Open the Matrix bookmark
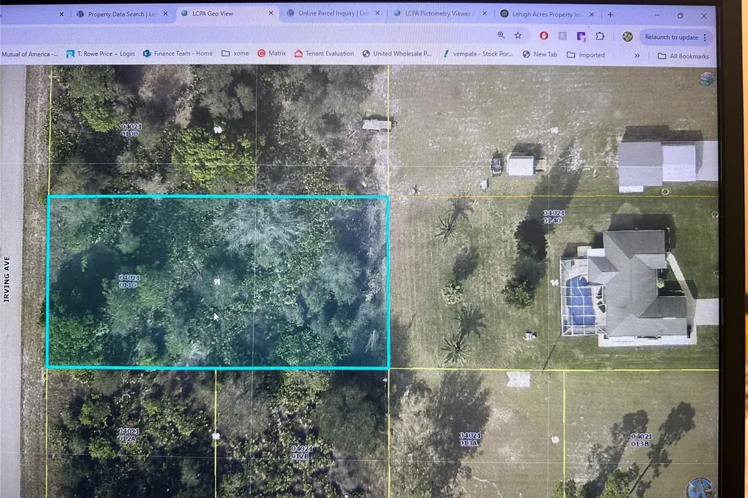Screen dimensions: 748x498 [x=272, y=54]
